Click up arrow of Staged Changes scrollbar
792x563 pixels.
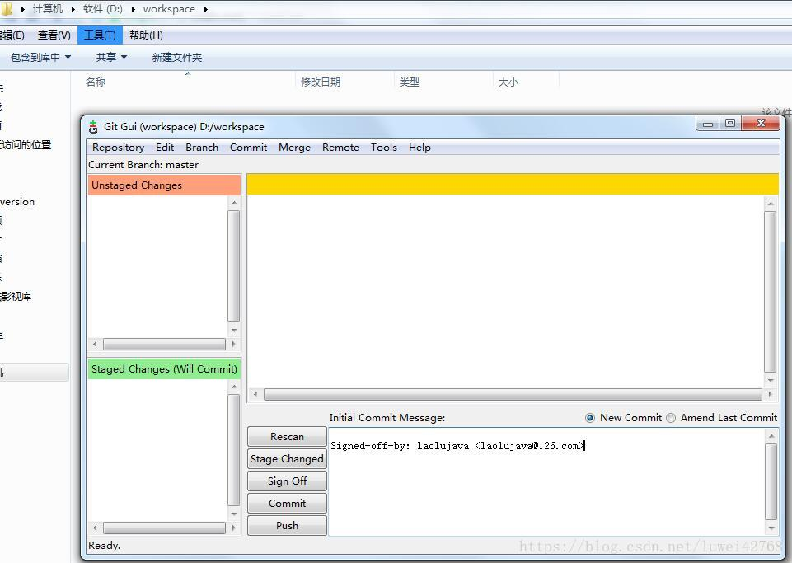(234, 387)
